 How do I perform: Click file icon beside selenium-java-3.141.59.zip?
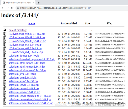pyautogui.click(x=5, y=81)
